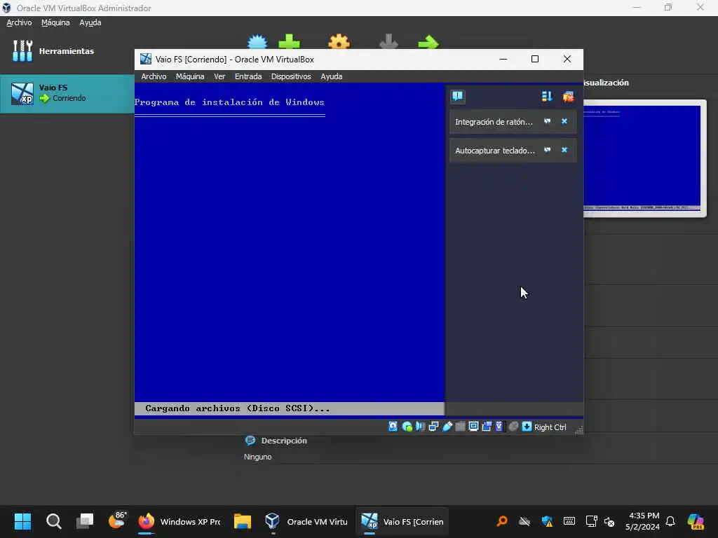
Task: Click the Windows Security tray icon
Action: 547,521
